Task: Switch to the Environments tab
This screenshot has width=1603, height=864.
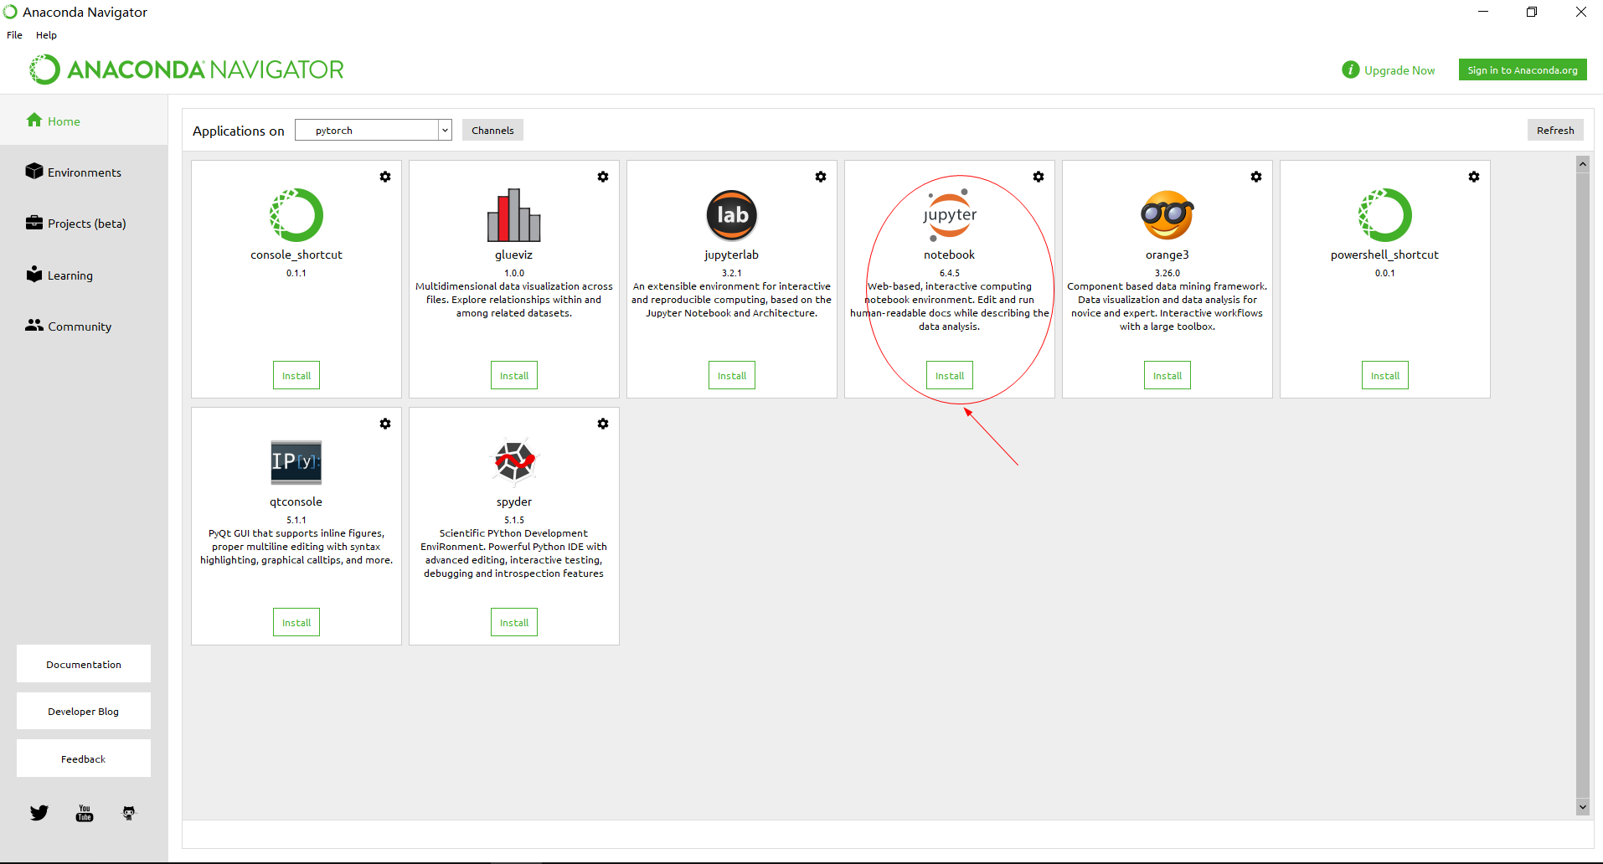Action: click(x=84, y=172)
